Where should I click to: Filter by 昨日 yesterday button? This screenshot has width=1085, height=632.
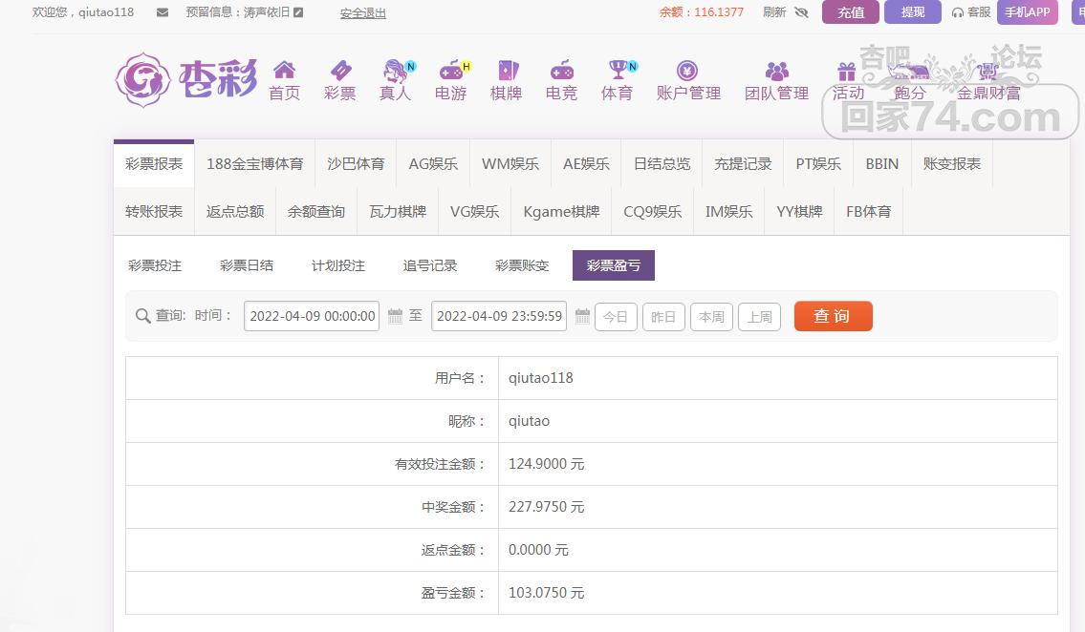coord(663,317)
